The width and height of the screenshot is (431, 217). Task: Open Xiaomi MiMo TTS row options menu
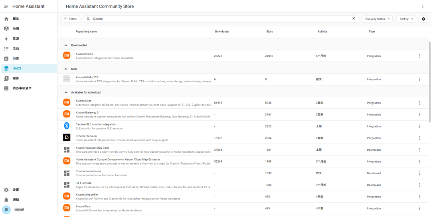419,79
